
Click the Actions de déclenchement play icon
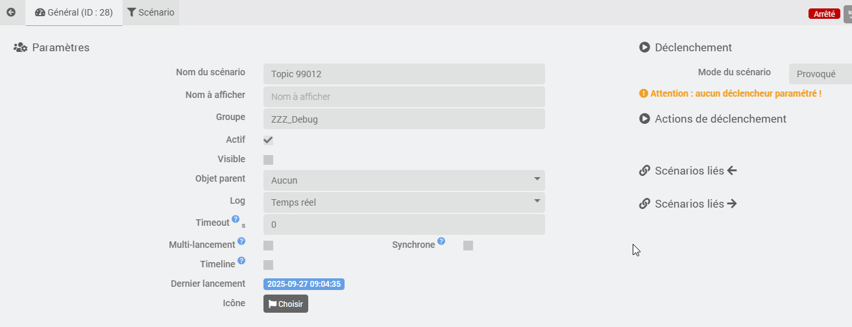point(644,119)
